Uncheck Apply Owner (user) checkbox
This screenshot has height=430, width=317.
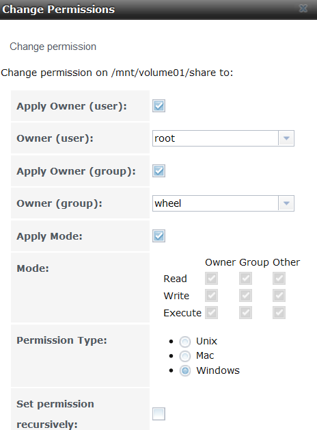coord(158,106)
